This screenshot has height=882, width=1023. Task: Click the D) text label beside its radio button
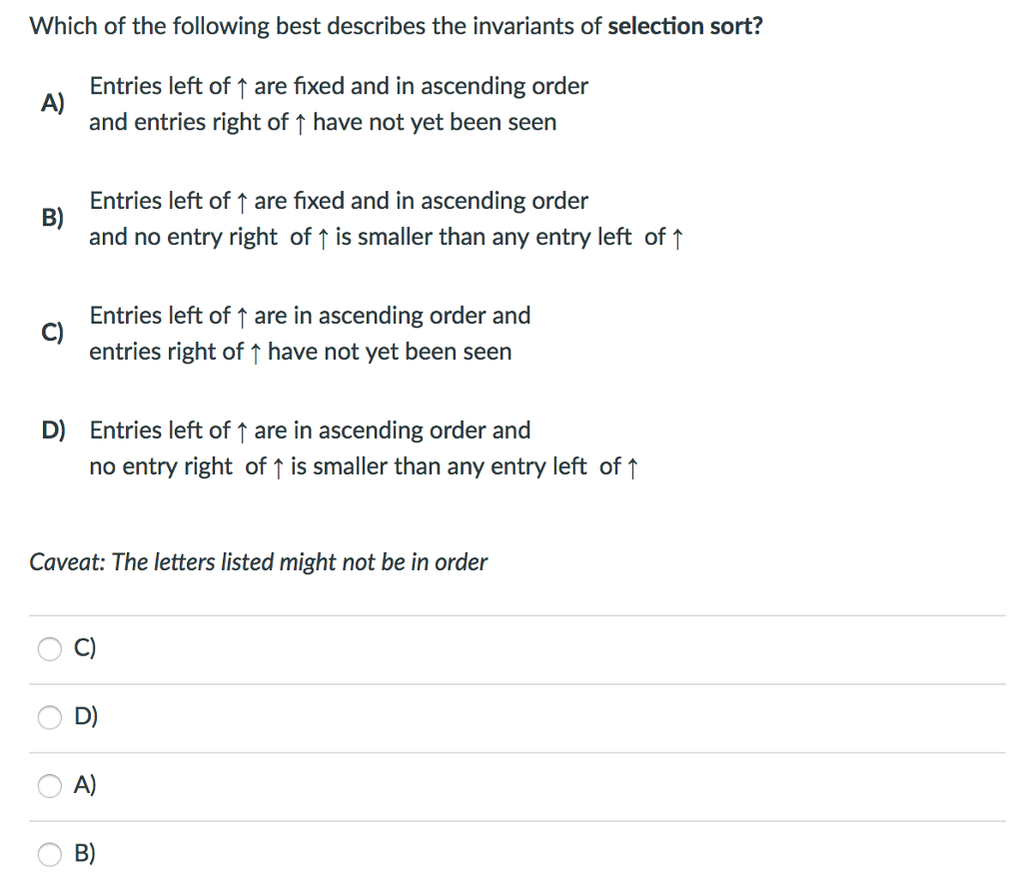(86, 716)
